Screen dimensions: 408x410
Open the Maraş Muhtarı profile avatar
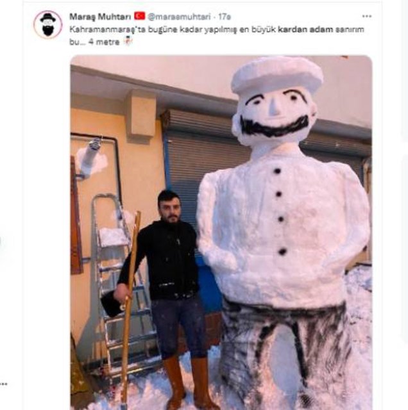(47, 24)
